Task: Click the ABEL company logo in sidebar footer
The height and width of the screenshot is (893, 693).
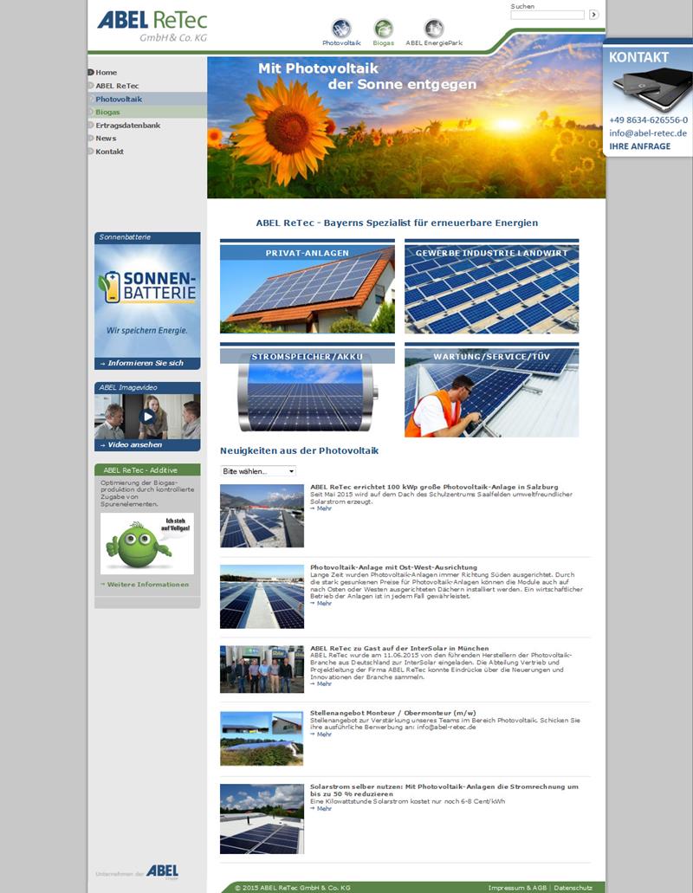Action: click(162, 870)
